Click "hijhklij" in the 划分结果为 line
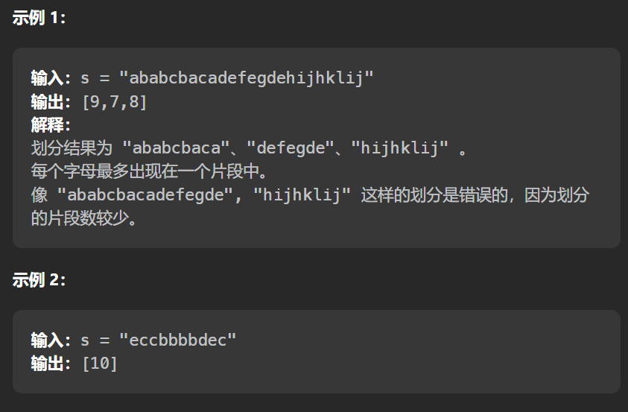The height and width of the screenshot is (412, 628). coord(399,148)
